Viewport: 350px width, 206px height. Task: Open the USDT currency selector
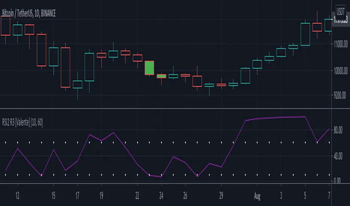[341, 11]
